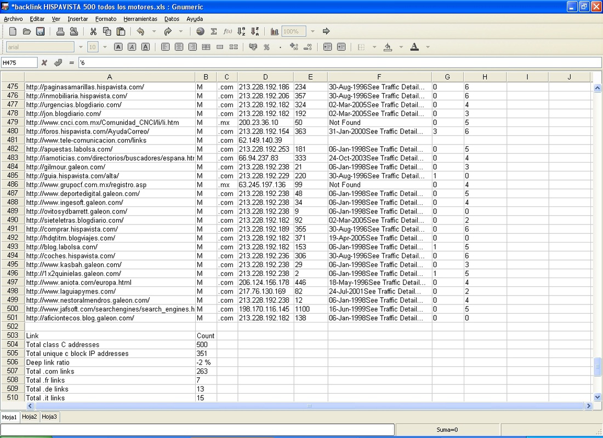Open the Editar menu
The height and width of the screenshot is (438, 603).
tap(37, 19)
